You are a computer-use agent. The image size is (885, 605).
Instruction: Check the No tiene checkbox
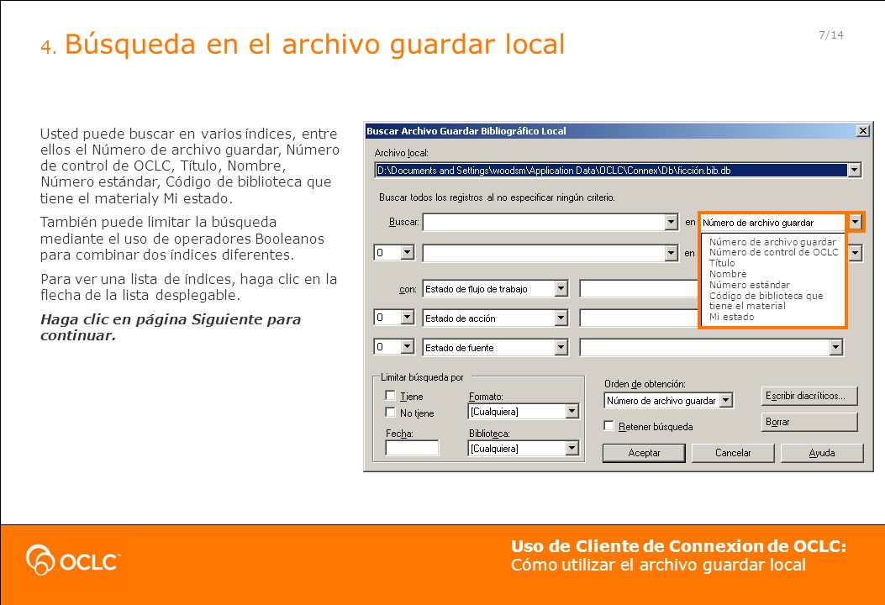390,413
